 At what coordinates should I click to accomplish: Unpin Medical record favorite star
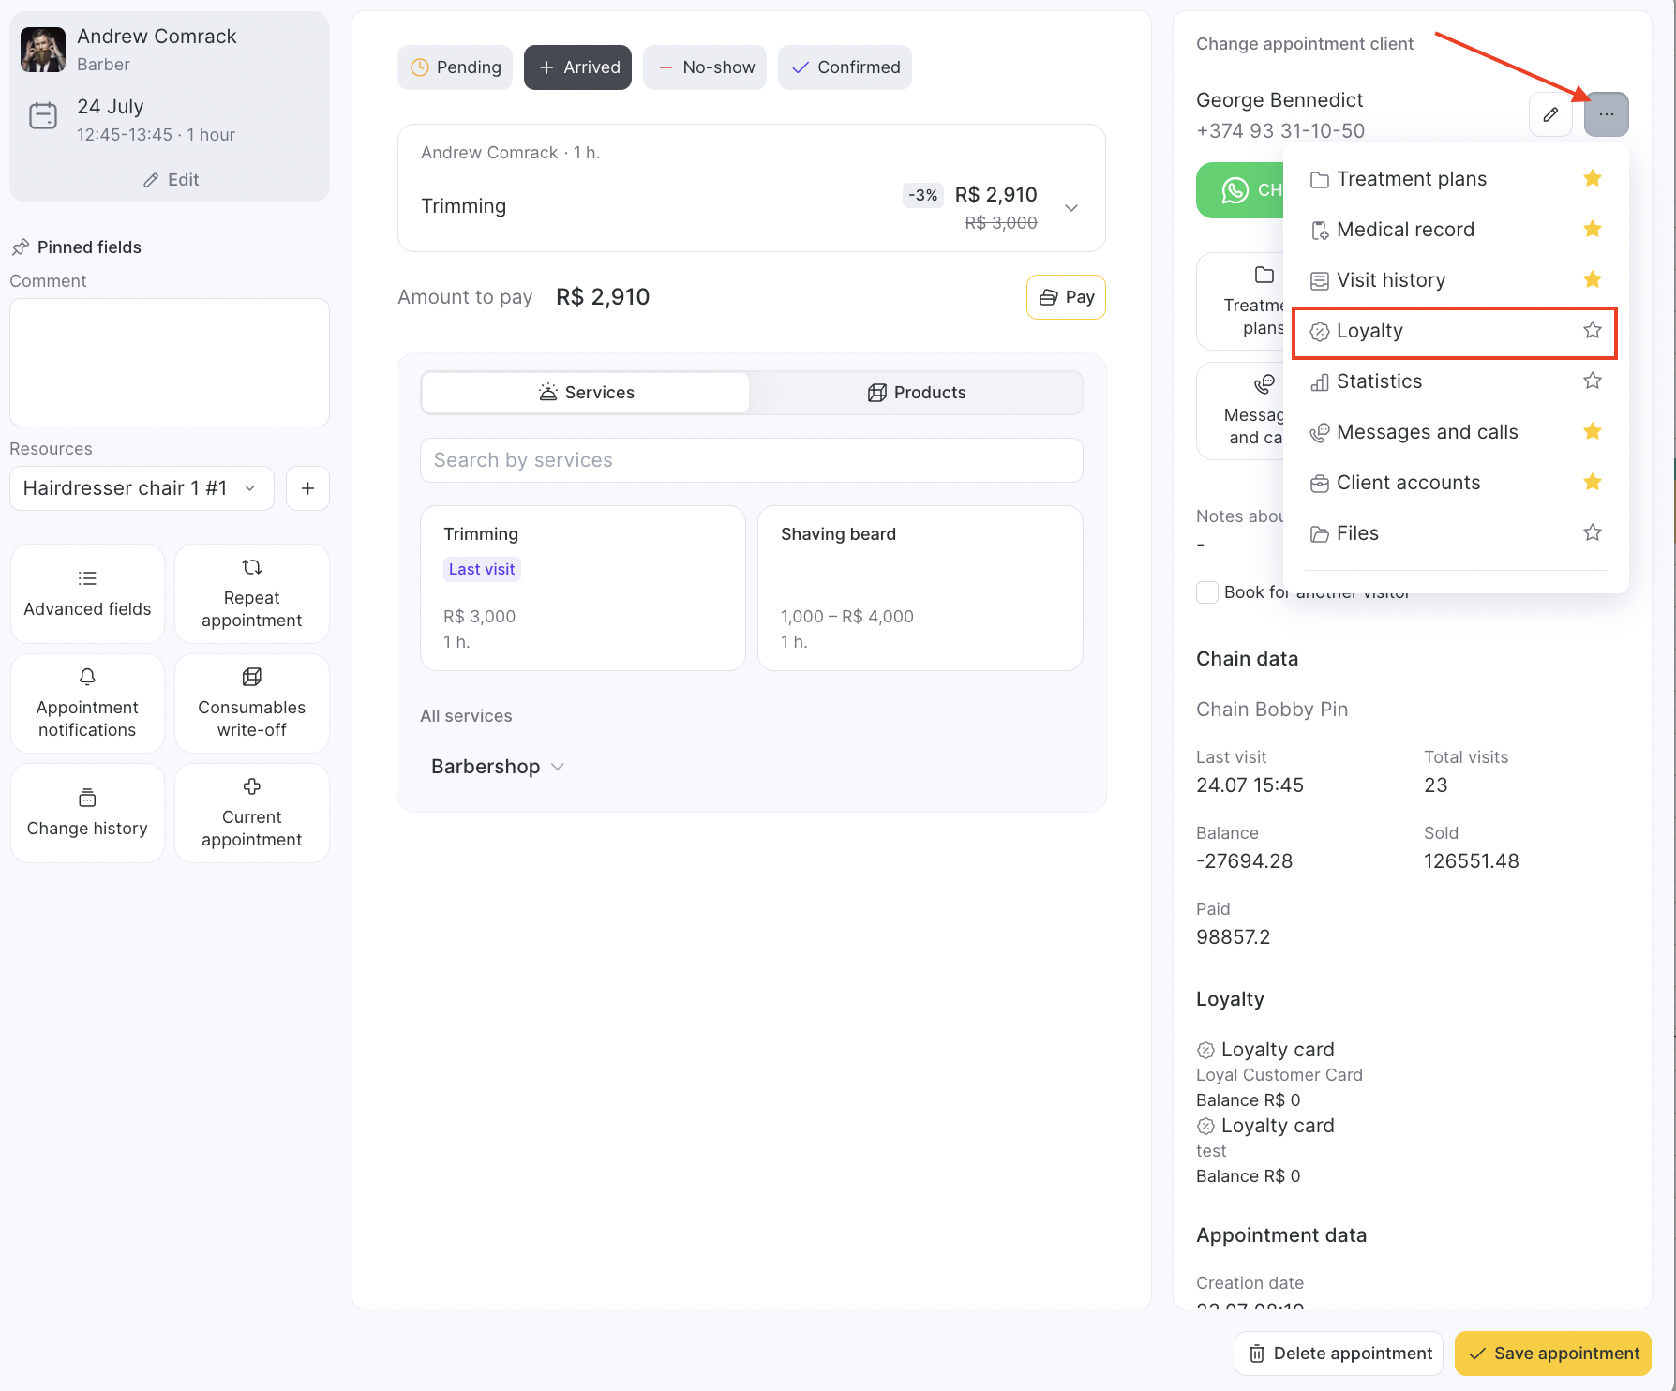pyautogui.click(x=1592, y=229)
